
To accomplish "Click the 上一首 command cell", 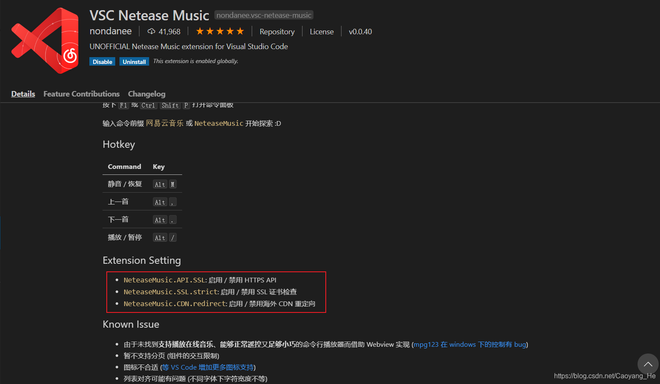I will point(125,202).
